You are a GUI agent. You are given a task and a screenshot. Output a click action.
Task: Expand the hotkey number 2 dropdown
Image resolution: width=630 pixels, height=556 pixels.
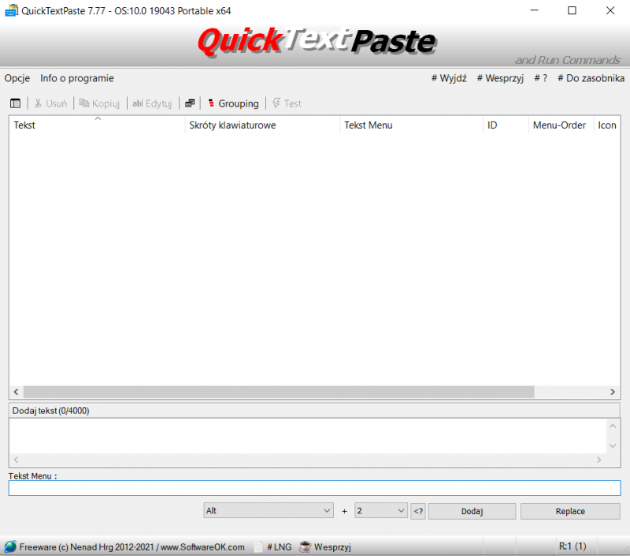click(381, 511)
